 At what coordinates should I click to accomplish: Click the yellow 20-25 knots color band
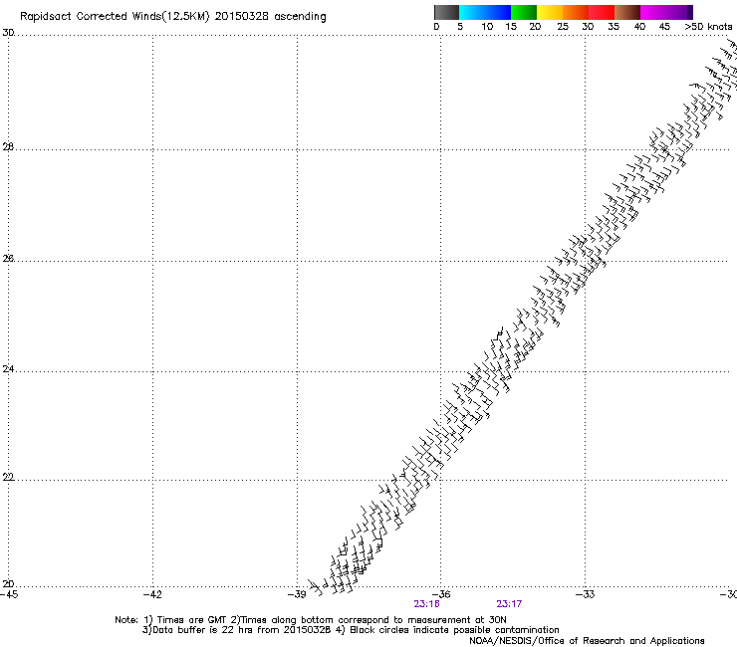pos(550,13)
